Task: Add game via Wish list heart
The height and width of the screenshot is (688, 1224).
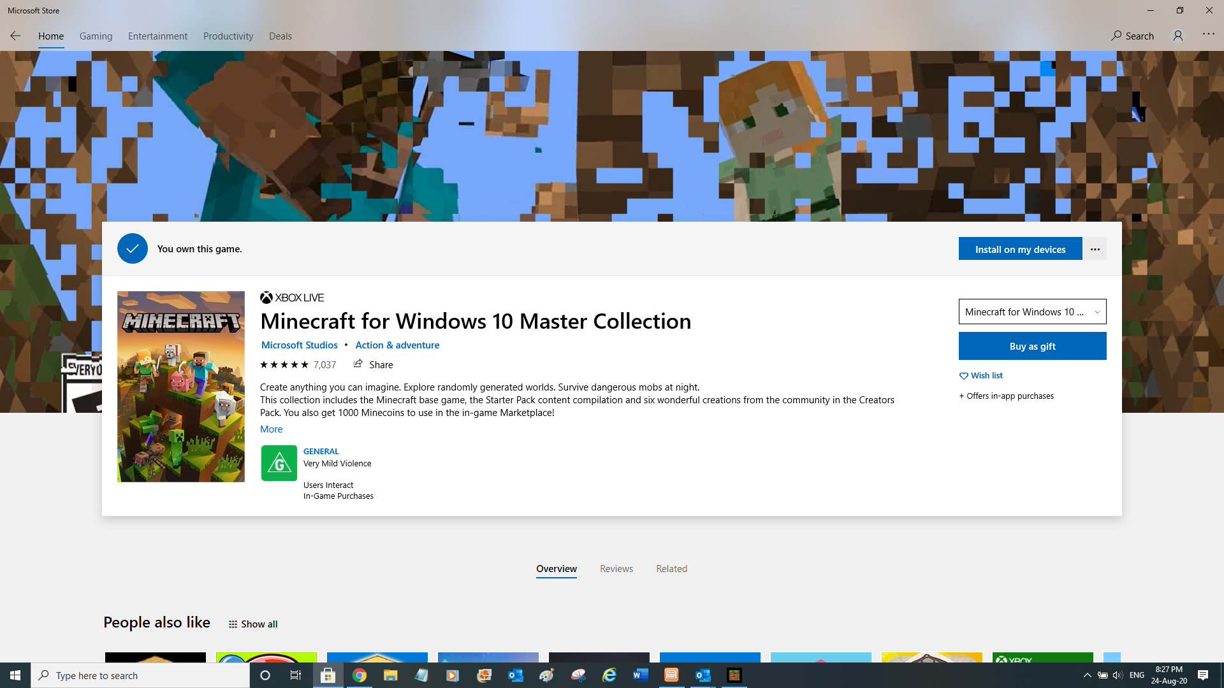Action: coord(964,376)
